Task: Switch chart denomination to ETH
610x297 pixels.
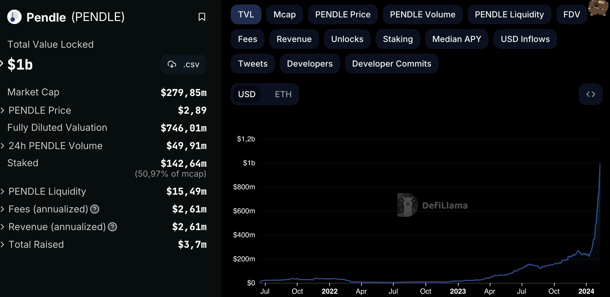Action: (283, 94)
